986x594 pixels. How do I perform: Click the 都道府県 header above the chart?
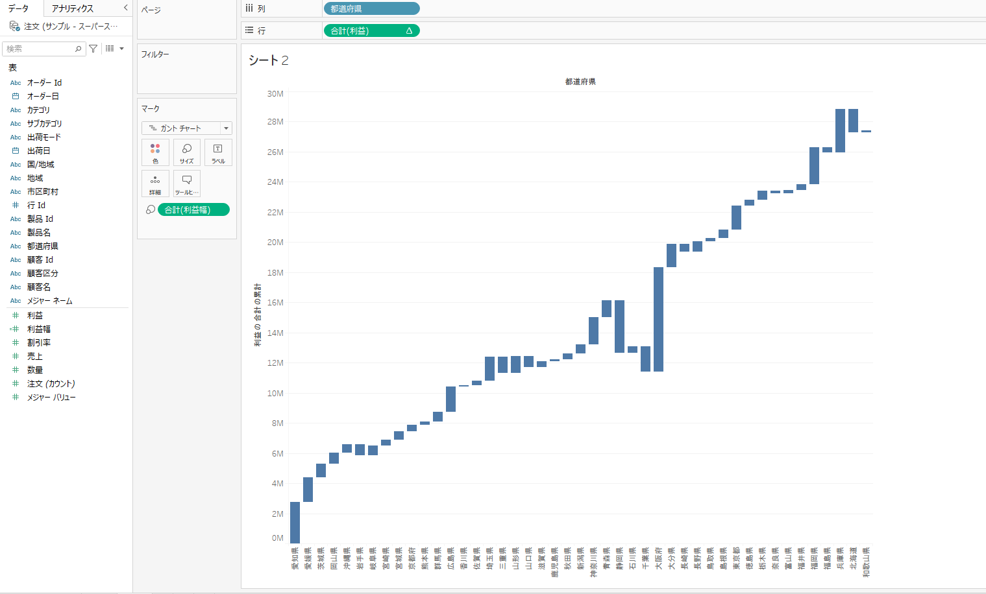pyautogui.click(x=580, y=82)
